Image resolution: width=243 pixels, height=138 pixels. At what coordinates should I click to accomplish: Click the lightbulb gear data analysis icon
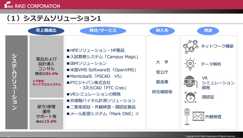tap(190, 64)
